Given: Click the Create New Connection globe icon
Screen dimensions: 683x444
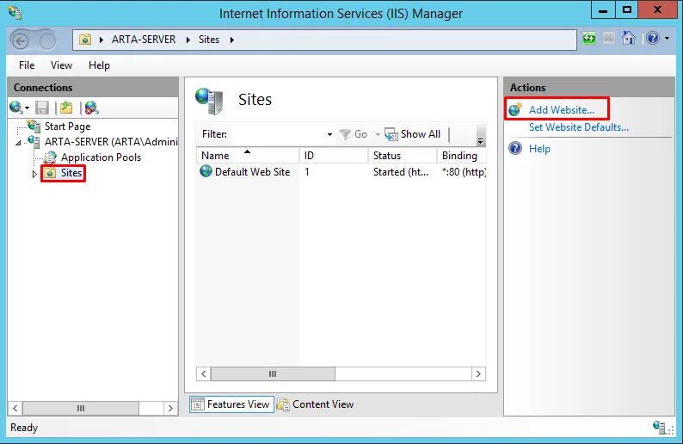Looking at the screenshot, I should coord(15,108).
